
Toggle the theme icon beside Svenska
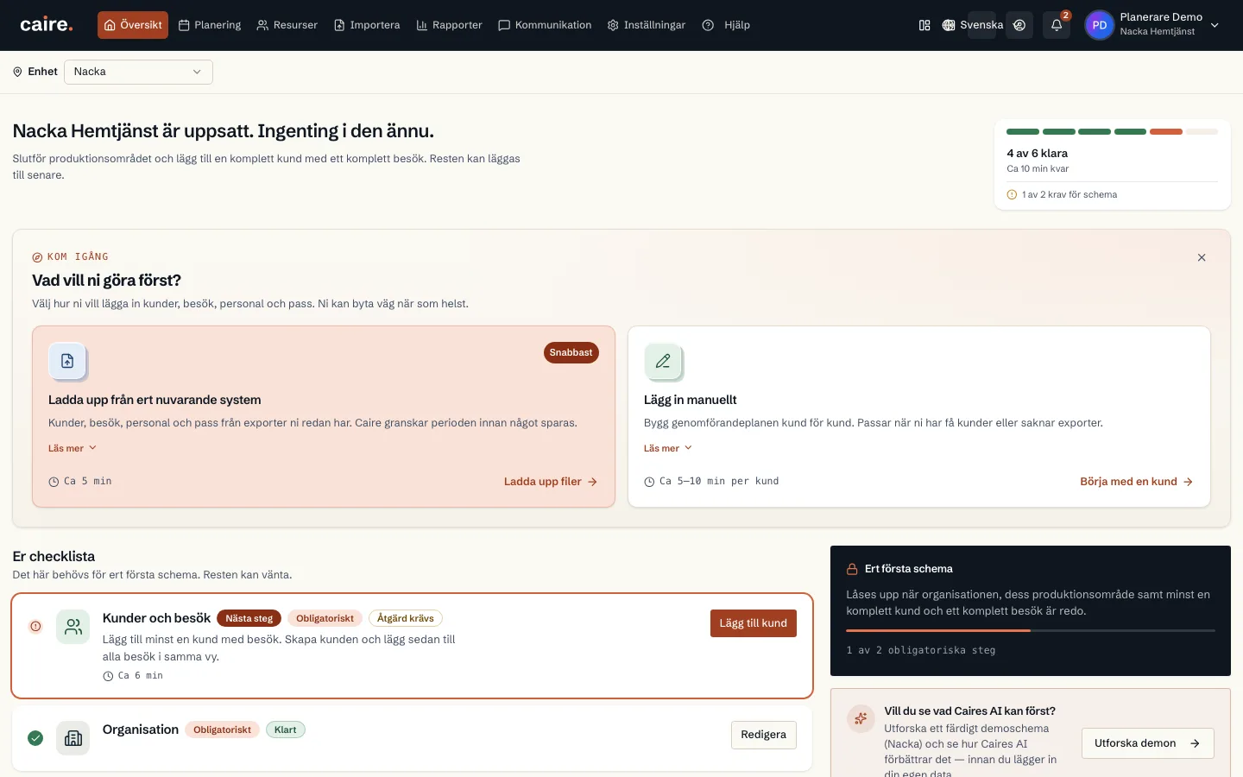(1019, 25)
